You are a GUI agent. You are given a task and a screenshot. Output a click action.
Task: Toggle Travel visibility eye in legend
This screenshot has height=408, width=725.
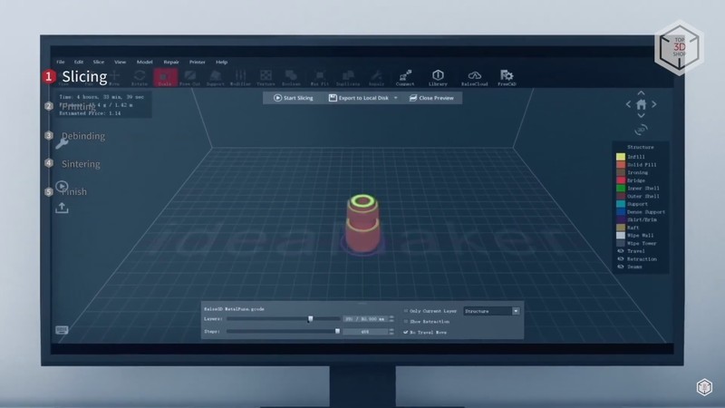pos(621,251)
